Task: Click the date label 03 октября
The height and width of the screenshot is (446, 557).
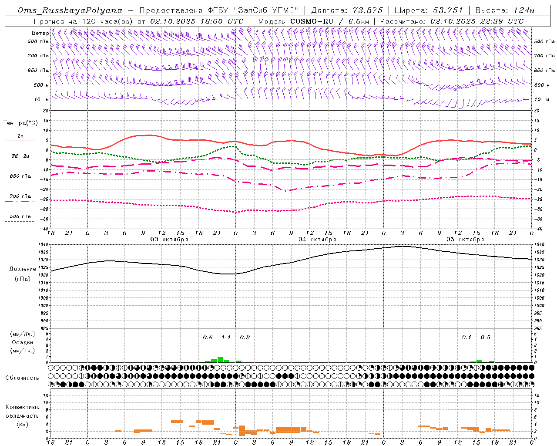Action: coord(169,240)
